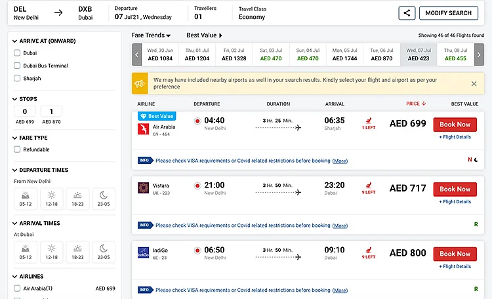
Task: Click the night flight moon icon
Action: point(476,160)
